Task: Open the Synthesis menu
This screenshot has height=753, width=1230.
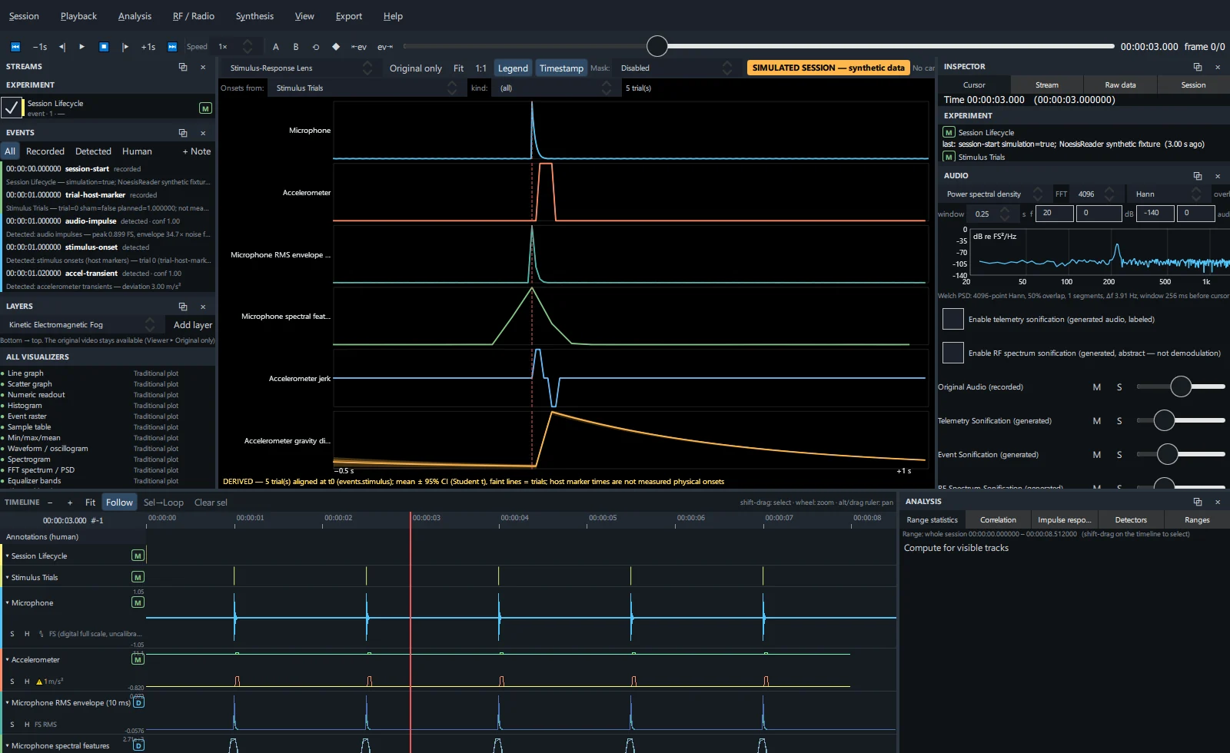Action: point(254,16)
